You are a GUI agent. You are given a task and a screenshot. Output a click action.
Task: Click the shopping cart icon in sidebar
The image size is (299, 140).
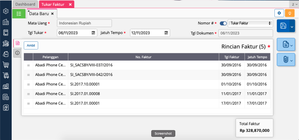6,65
